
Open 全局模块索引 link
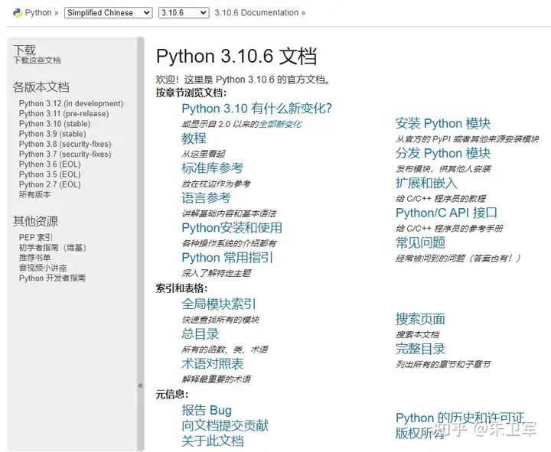coord(219,304)
